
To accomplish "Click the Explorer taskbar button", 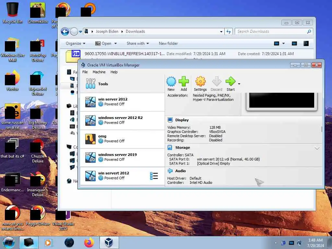I will 29,243.
